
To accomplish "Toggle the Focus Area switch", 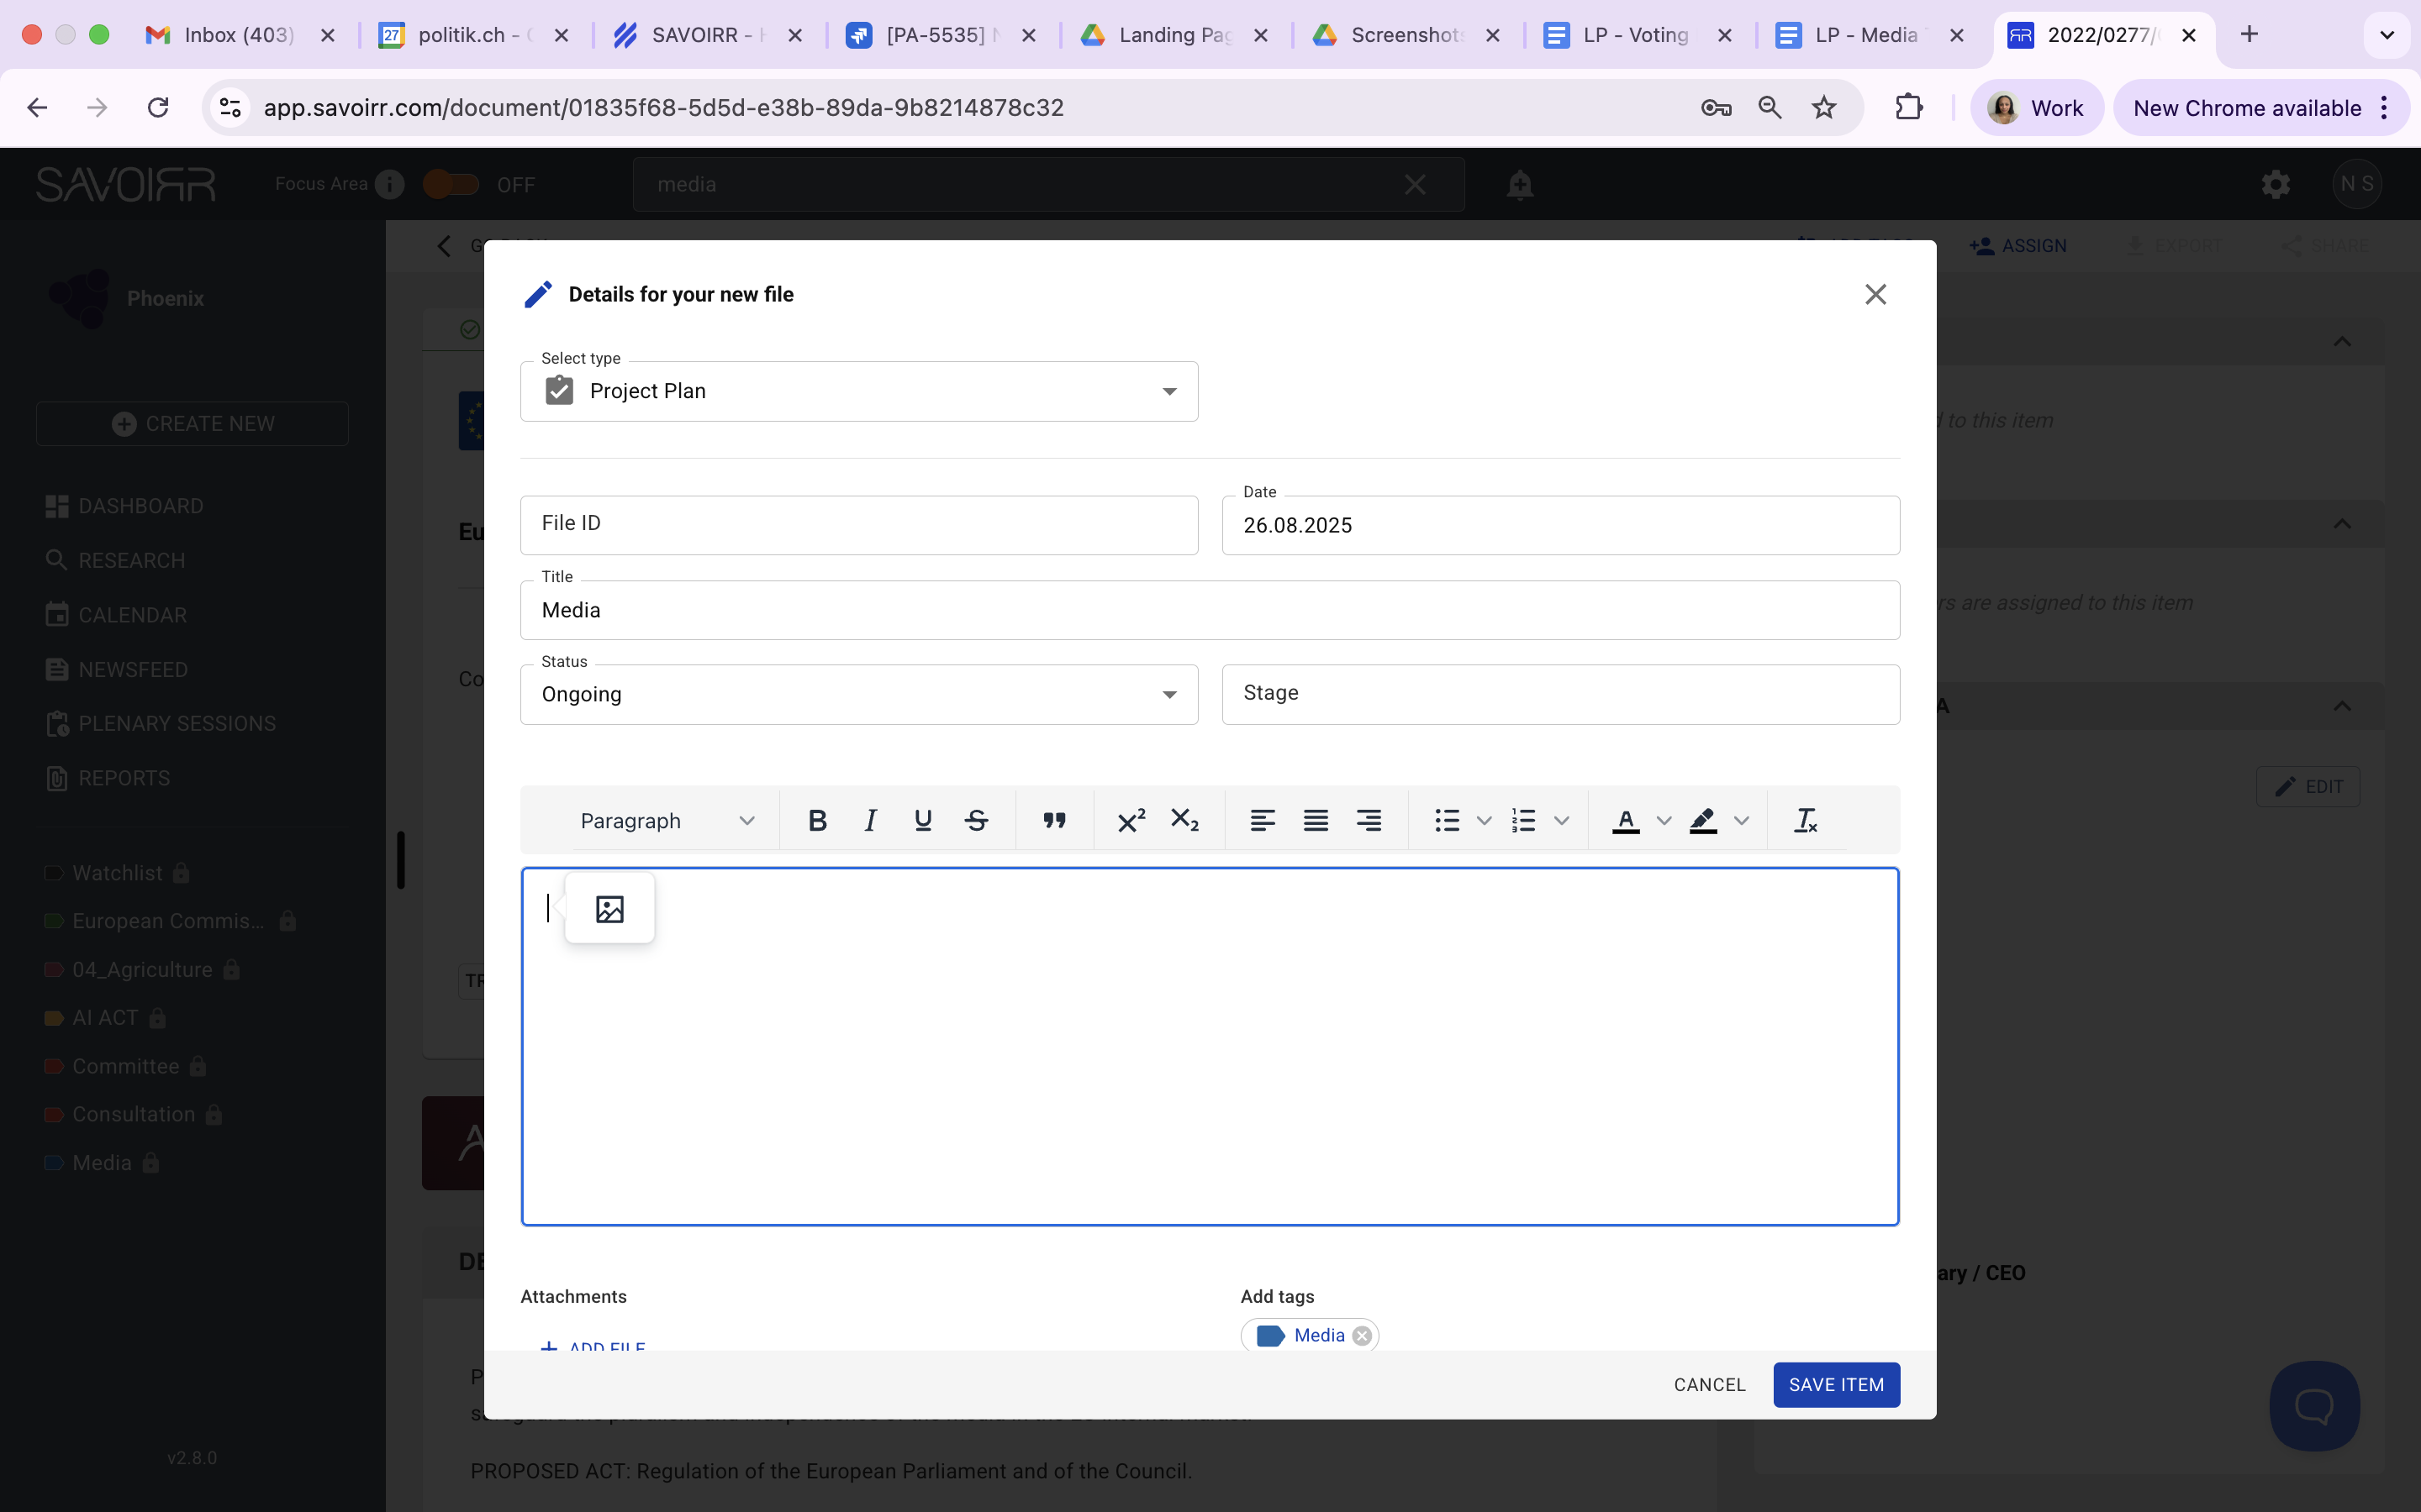I will click(x=451, y=185).
